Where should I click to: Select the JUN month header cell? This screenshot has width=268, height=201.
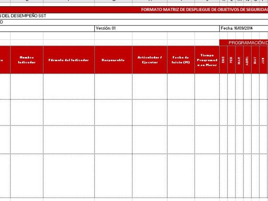point(263,60)
